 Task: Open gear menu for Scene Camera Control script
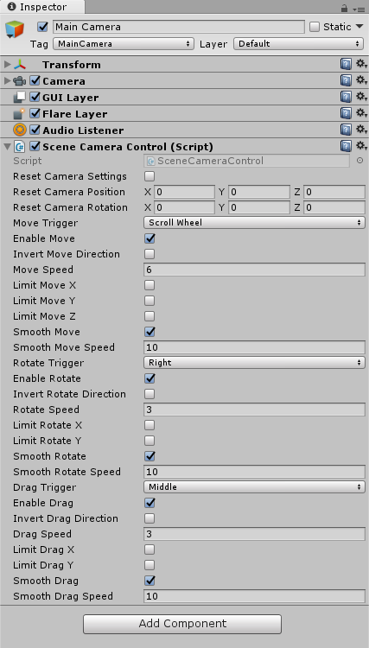362,146
